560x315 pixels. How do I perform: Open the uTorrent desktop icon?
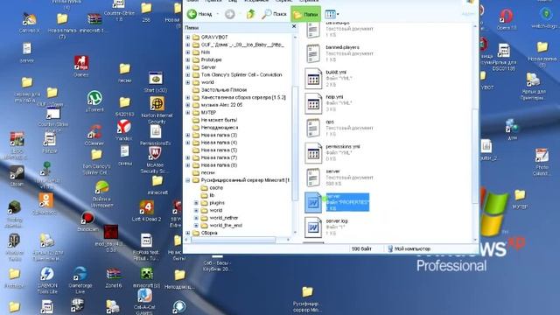coord(94,101)
